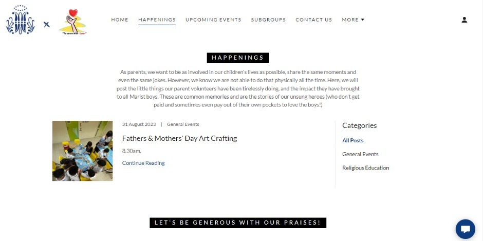Navigate to SUBGROUPS in the menu
The image size is (483, 241).
tap(268, 20)
